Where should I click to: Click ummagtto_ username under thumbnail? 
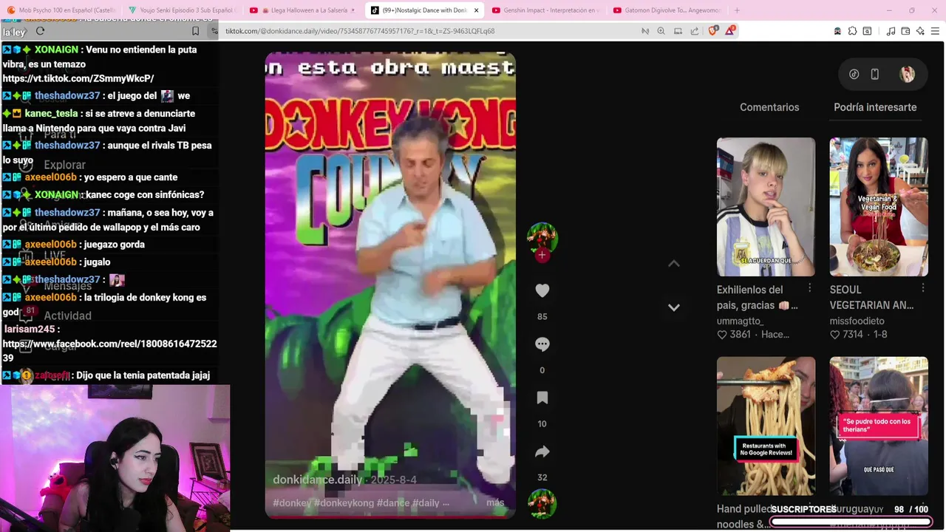click(740, 321)
